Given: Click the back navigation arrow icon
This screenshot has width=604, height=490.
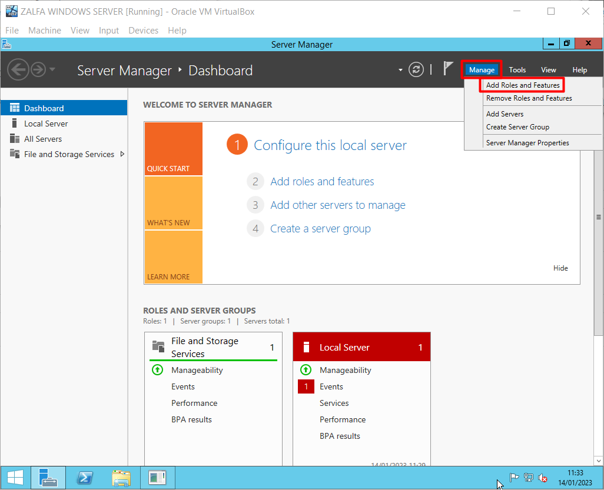Looking at the screenshot, I should 18,69.
